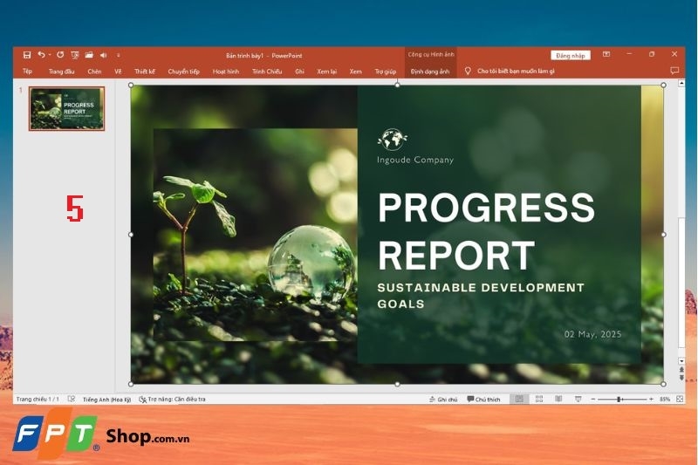Click the Tiếng Anh (Hoa Kỳ) language indicator
Image resolution: width=698 pixels, height=465 pixels.
106,400
